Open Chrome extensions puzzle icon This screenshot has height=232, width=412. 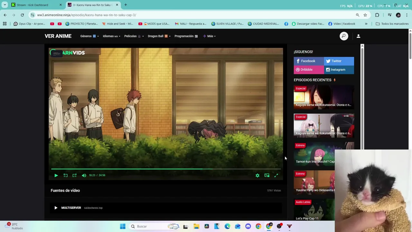tap(377, 15)
